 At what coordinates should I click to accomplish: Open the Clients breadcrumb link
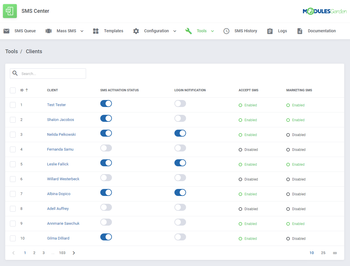click(34, 51)
